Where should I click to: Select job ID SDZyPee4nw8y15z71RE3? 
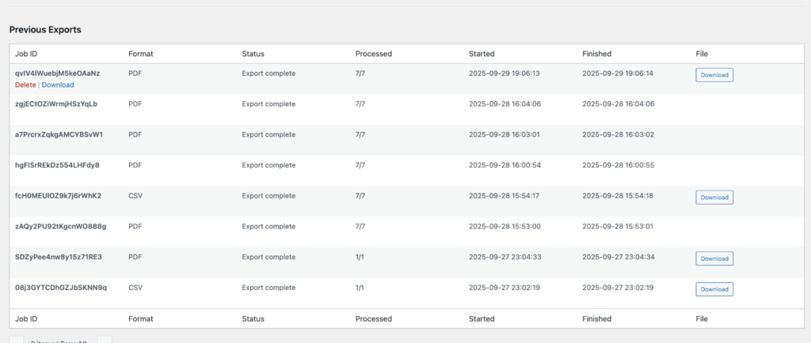[x=59, y=258]
